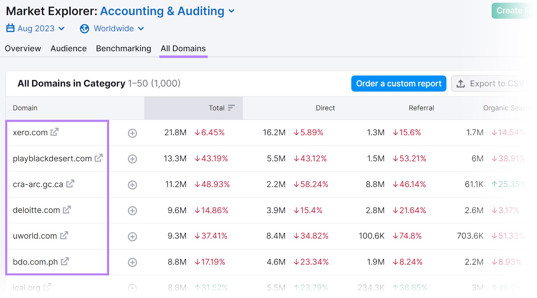Click the calendar icon by Aug 2023
537x298 pixels.
[10, 28]
